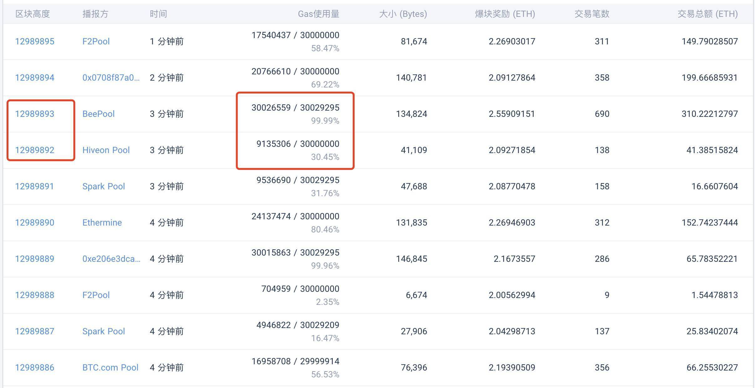Image resolution: width=755 pixels, height=388 pixels.
Task: Click transaction count 690
Action: pyautogui.click(x=602, y=114)
